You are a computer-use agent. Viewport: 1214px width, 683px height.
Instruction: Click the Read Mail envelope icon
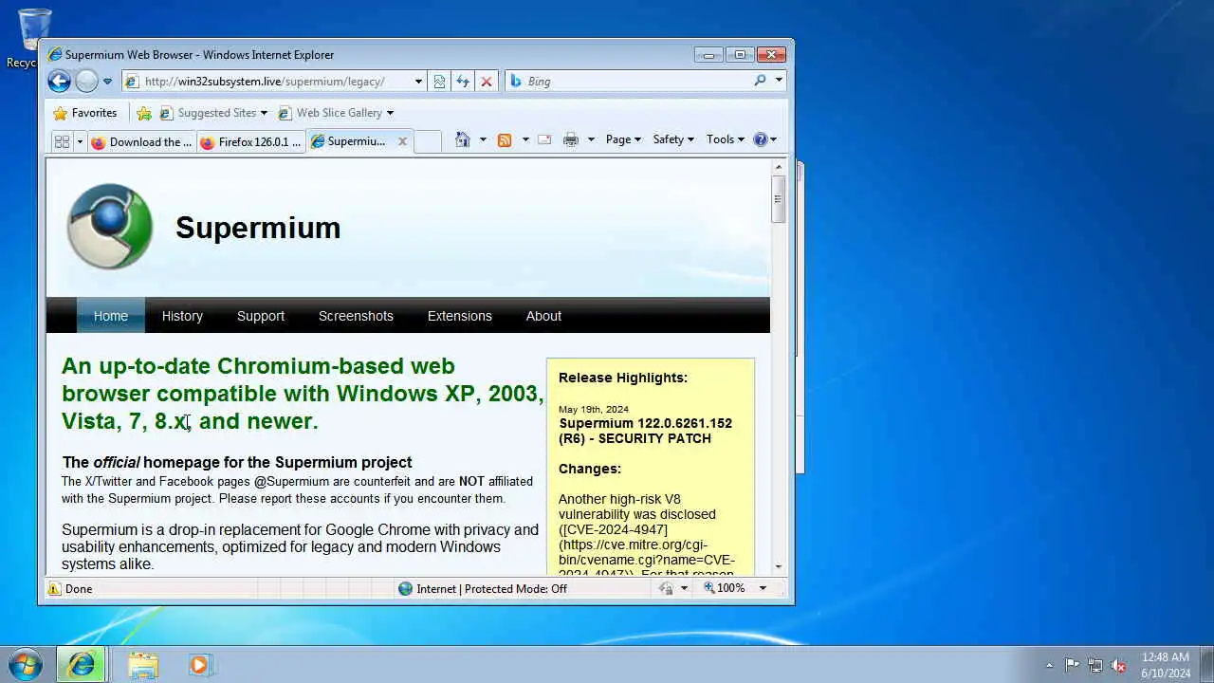pyautogui.click(x=544, y=139)
